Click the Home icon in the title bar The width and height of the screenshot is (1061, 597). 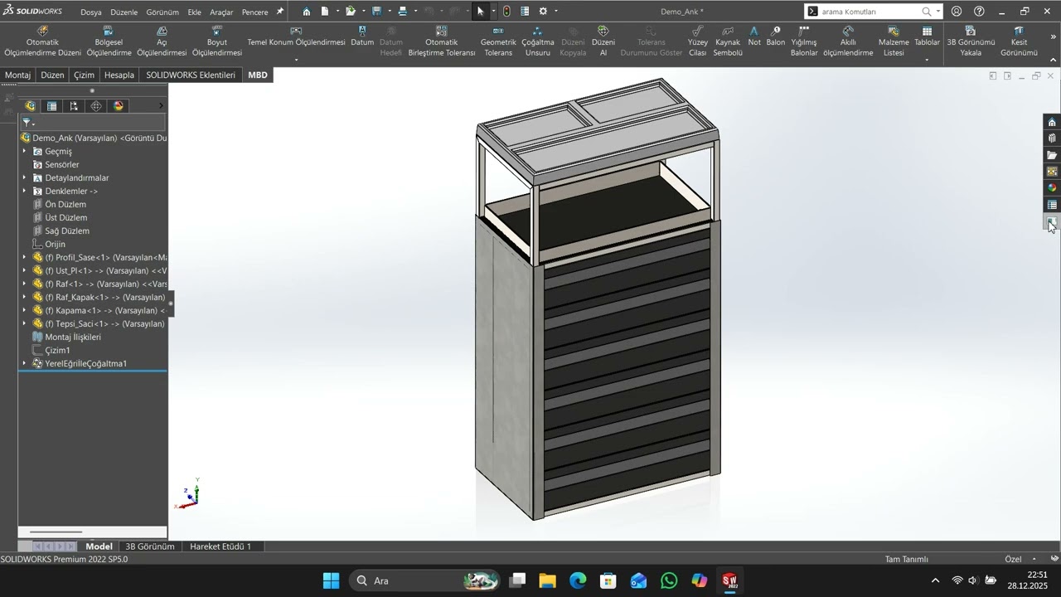[x=307, y=12]
